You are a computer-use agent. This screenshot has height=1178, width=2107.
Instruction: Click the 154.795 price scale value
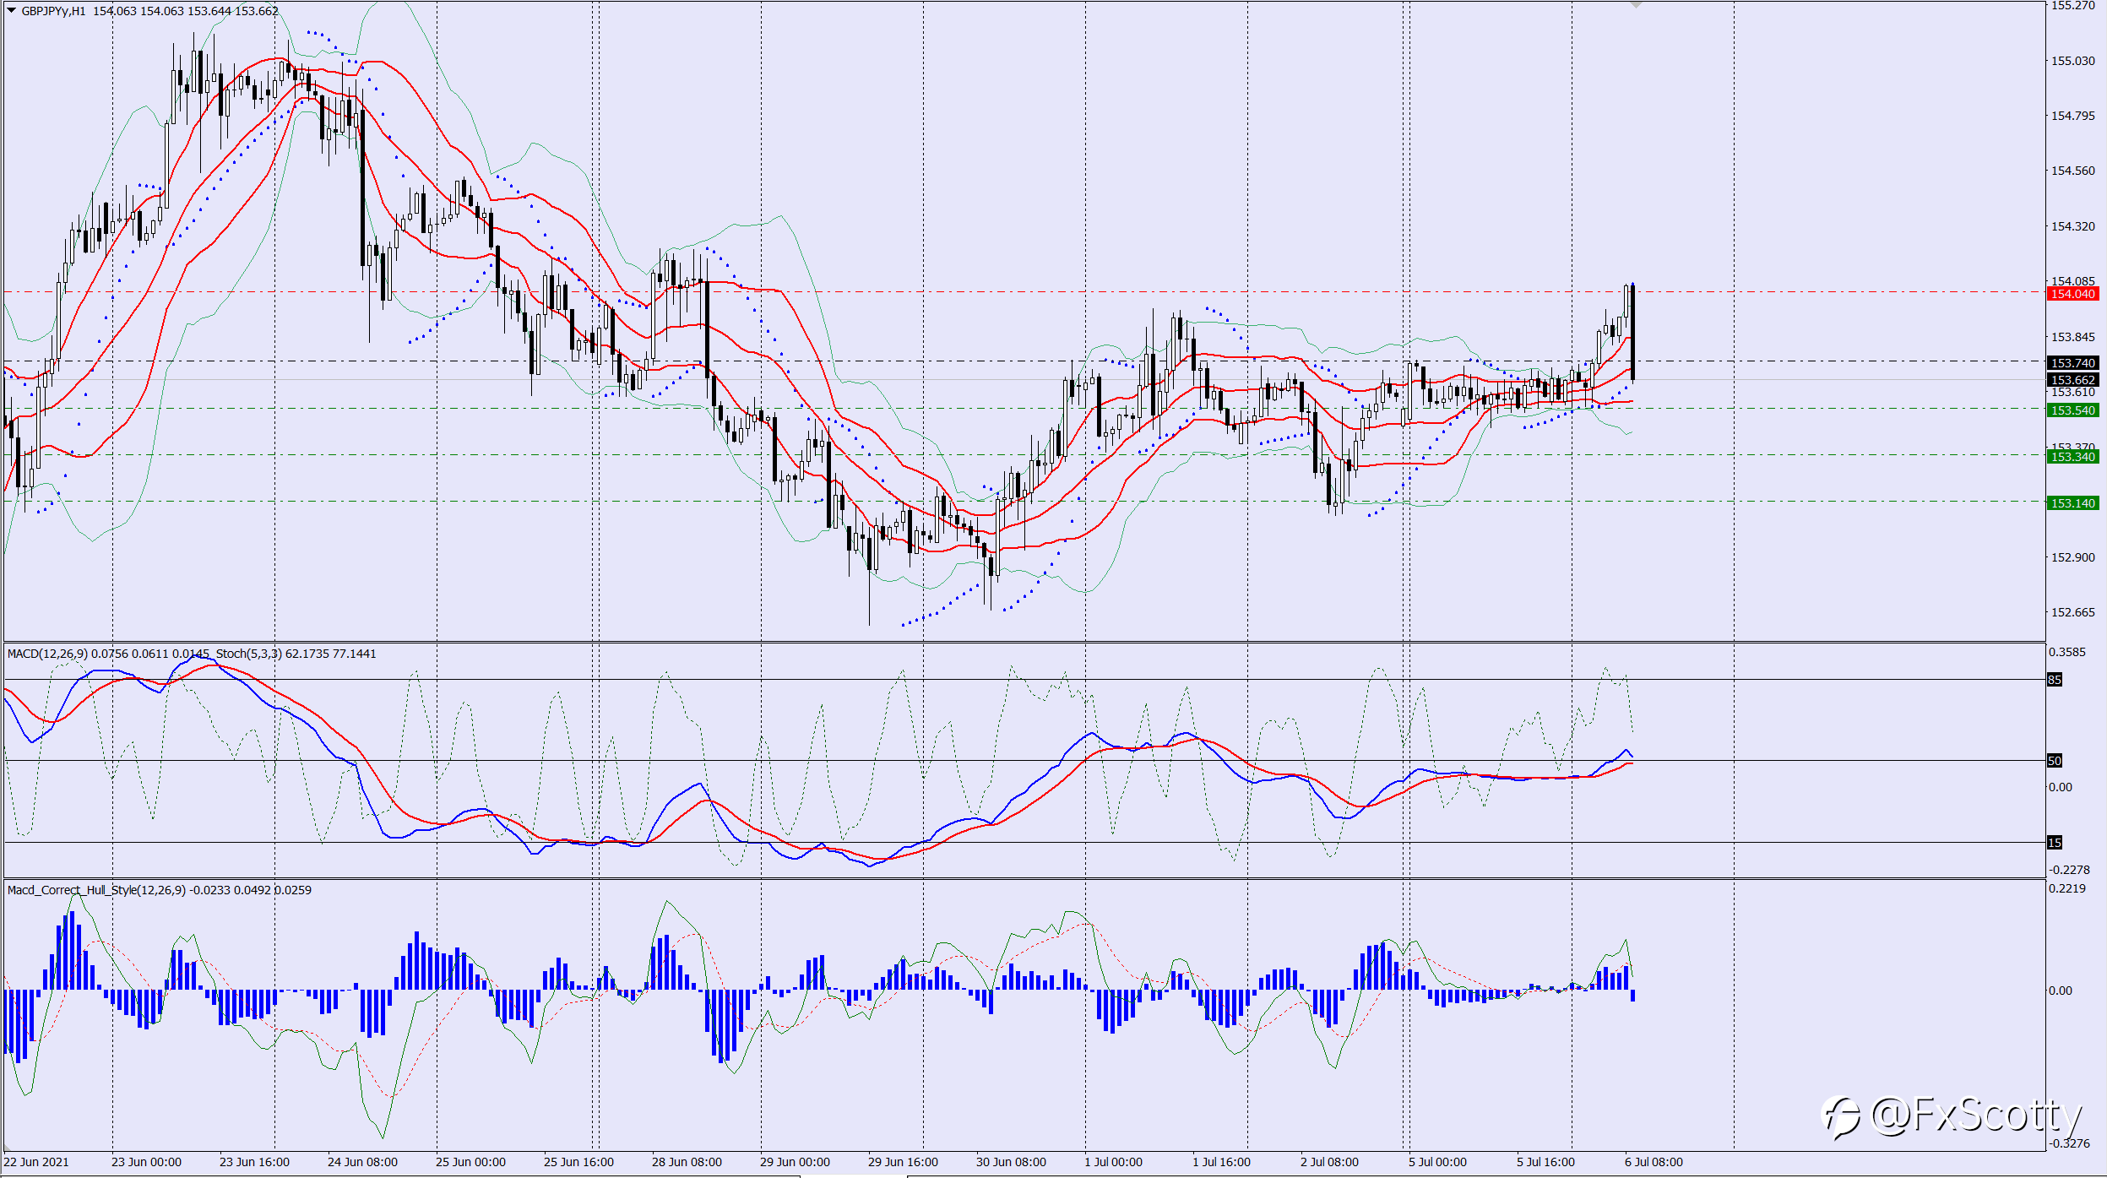[2073, 116]
